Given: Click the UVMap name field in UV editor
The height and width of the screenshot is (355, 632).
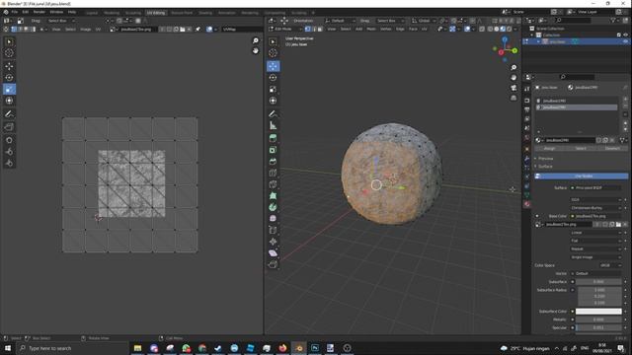Looking at the screenshot, I should pos(241,29).
